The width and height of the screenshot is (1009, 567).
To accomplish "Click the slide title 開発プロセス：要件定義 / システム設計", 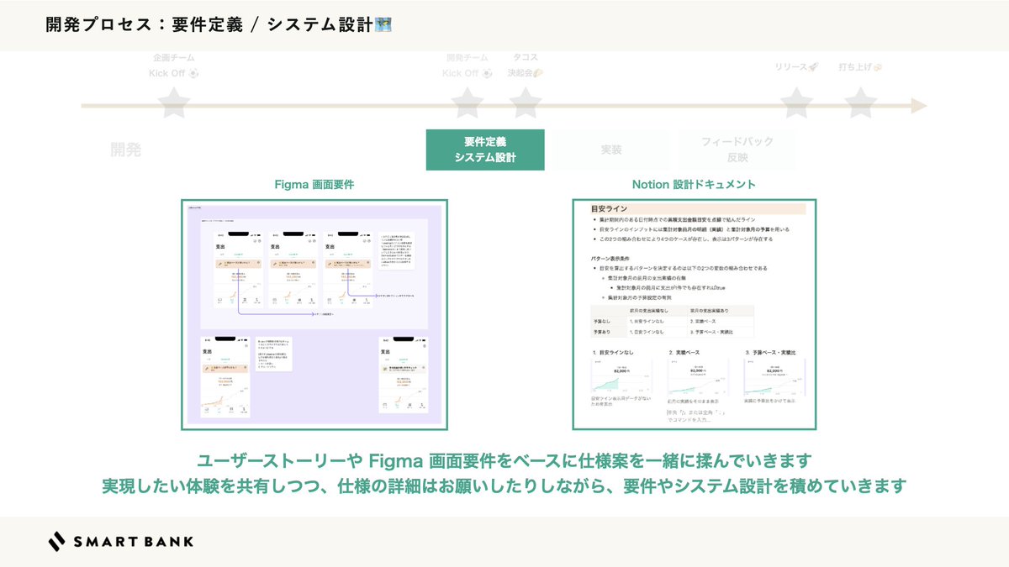I will coord(209,25).
